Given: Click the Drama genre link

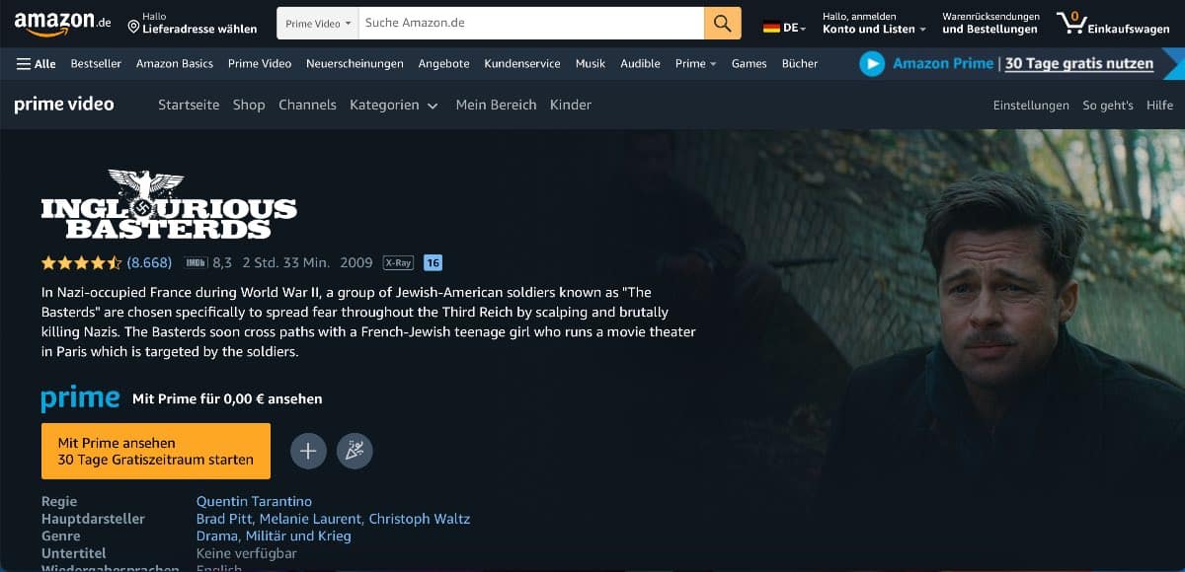Looking at the screenshot, I should pyautogui.click(x=217, y=536).
